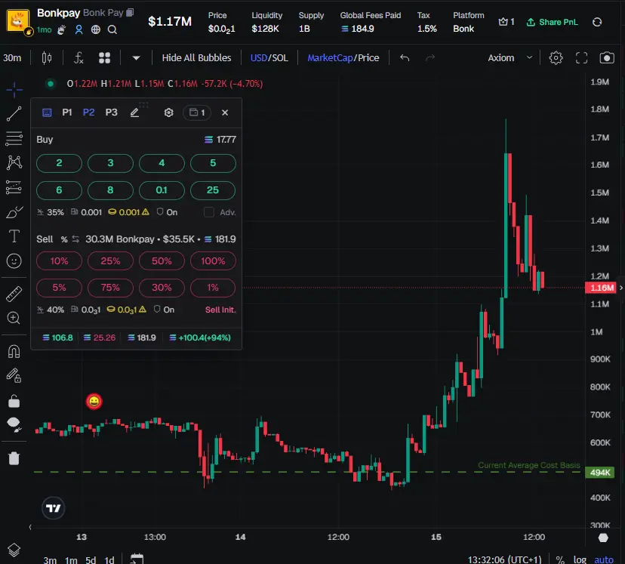This screenshot has height=564, width=625.
Task: Enable the Adv. checkbox
Action: click(209, 212)
